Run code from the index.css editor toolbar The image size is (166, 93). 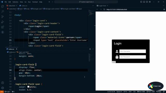tap(90, 49)
